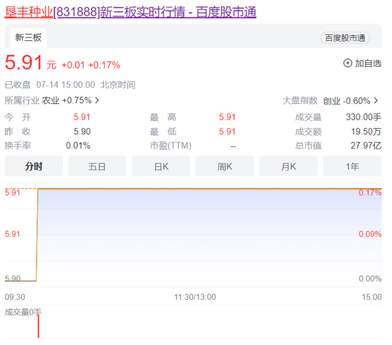The height and width of the screenshot is (345, 392).
Task: Open the 垦丰种业 新三板实时行情 title link
Action: (x=130, y=12)
